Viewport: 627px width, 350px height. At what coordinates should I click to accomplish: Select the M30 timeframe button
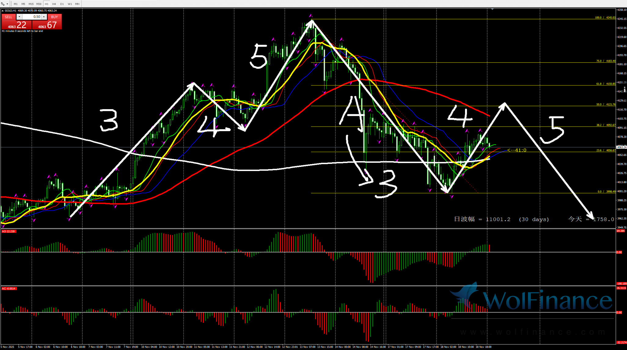coord(39,4)
